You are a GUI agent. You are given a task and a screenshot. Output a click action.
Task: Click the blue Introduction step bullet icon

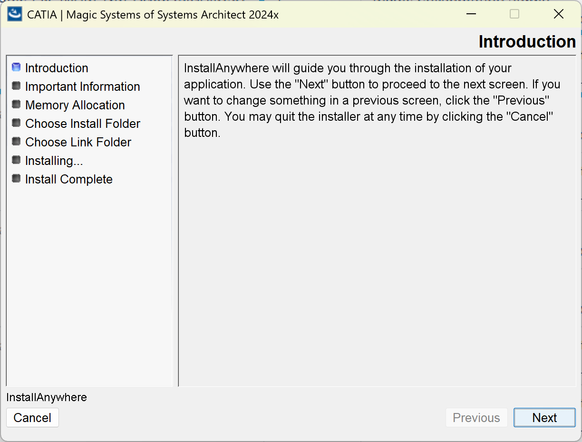16,67
